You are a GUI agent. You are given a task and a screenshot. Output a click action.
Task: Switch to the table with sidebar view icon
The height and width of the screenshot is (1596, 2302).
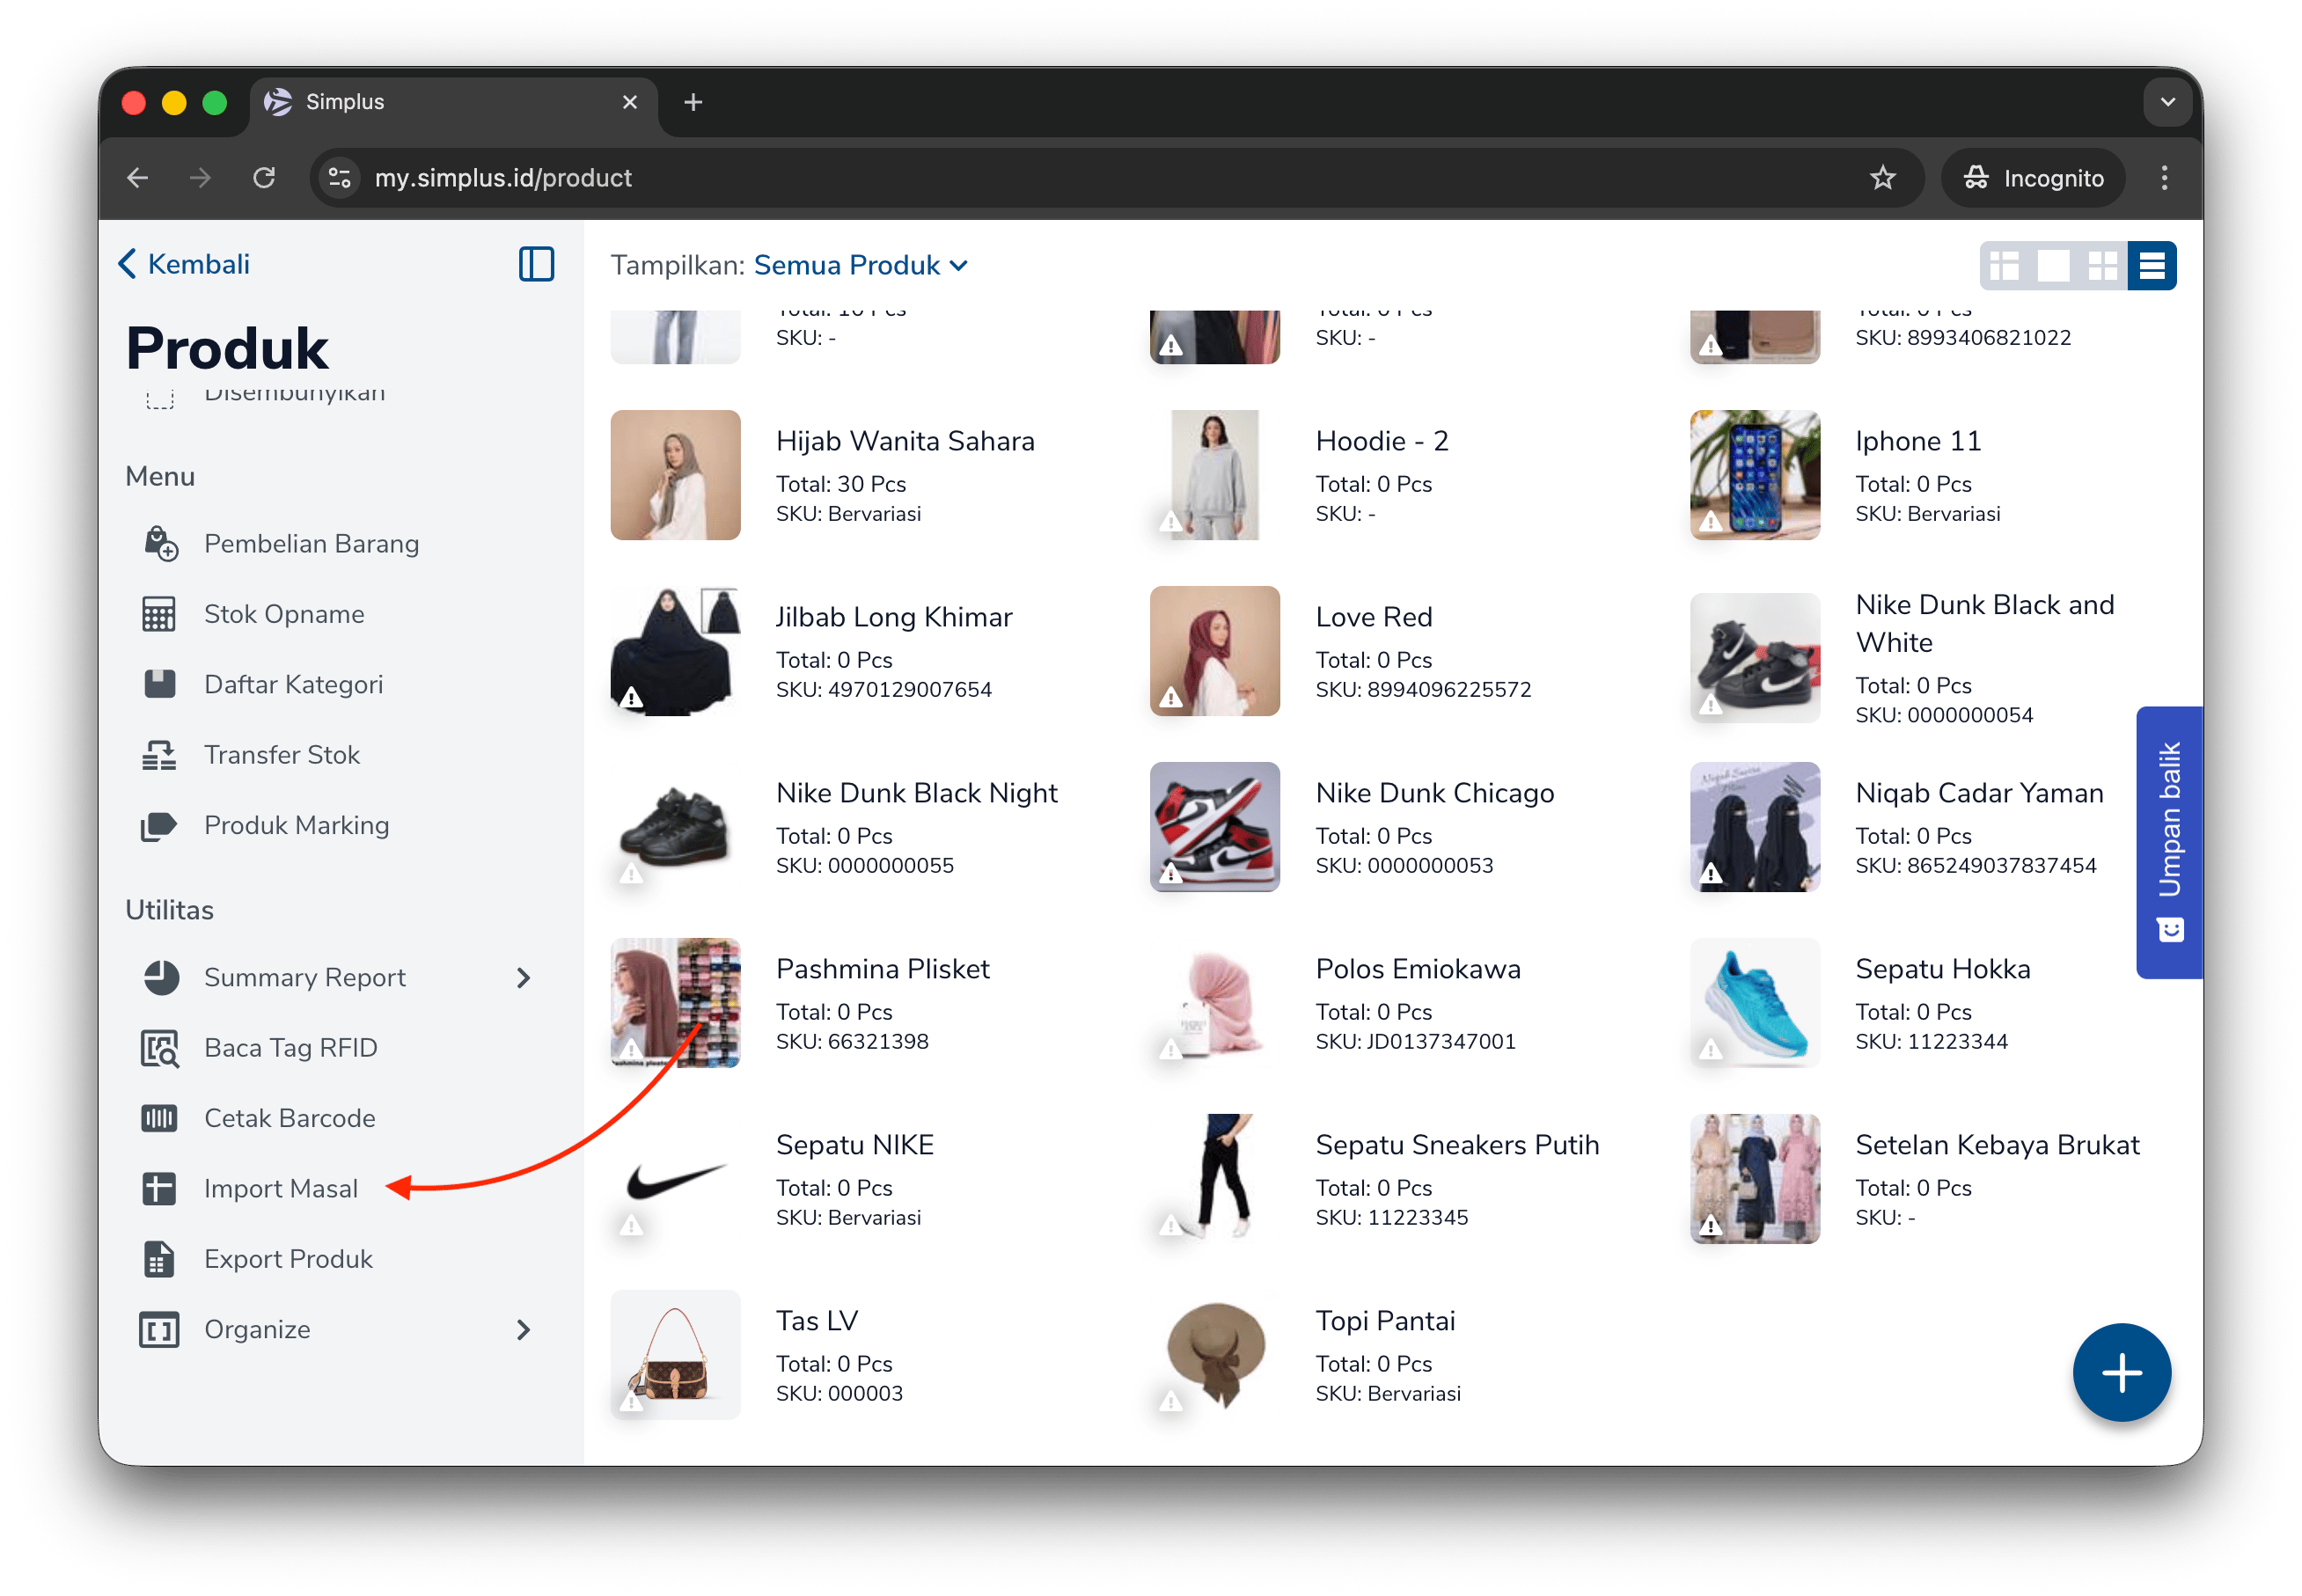pyautogui.click(x=2004, y=265)
